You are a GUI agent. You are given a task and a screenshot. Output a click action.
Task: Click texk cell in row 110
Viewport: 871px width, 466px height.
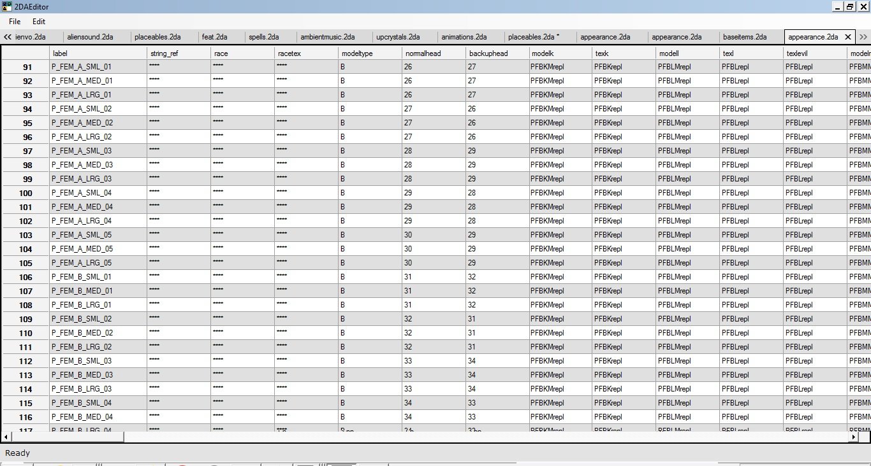pyautogui.click(x=624, y=333)
